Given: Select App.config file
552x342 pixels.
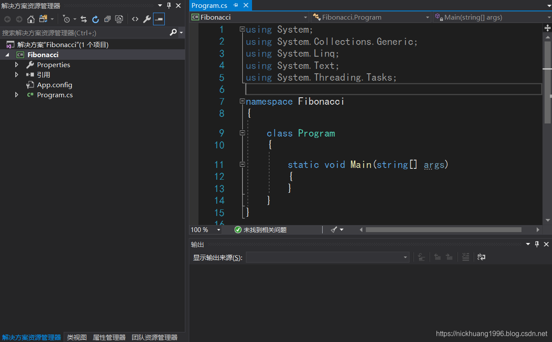Looking at the screenshot, I should coord(55,85).
